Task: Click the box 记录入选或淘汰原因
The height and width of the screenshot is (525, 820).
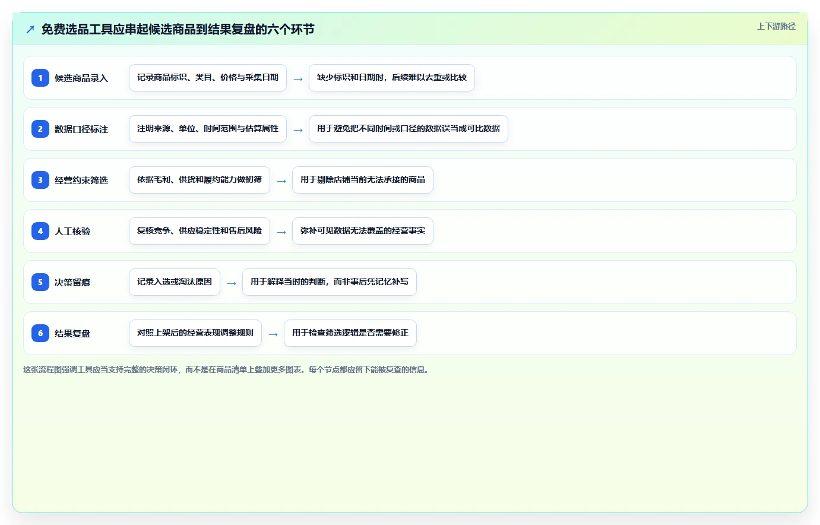Action: 175,282
